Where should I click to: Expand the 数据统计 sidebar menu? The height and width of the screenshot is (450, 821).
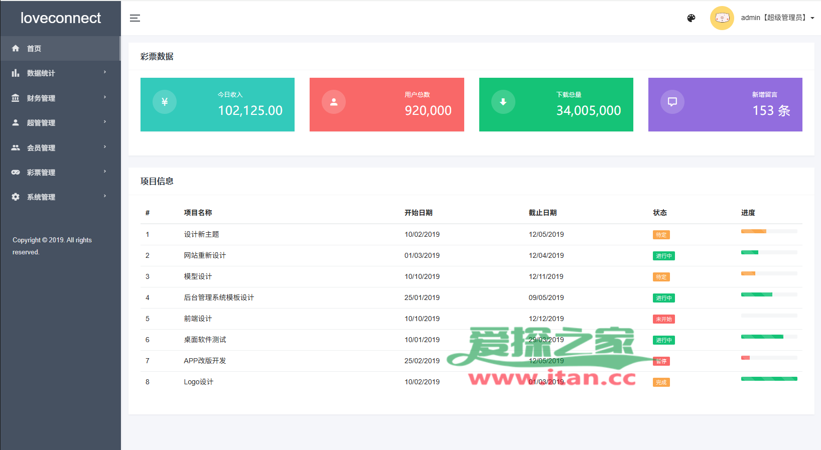pyautogui.click(x=41, y=73)
